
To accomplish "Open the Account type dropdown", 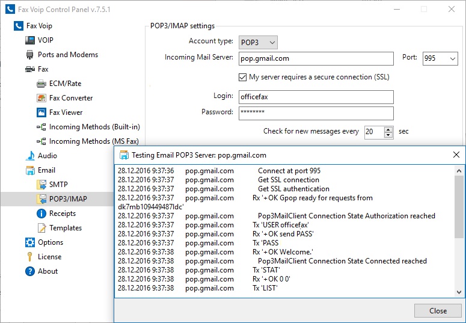I will tap(258, 42).
